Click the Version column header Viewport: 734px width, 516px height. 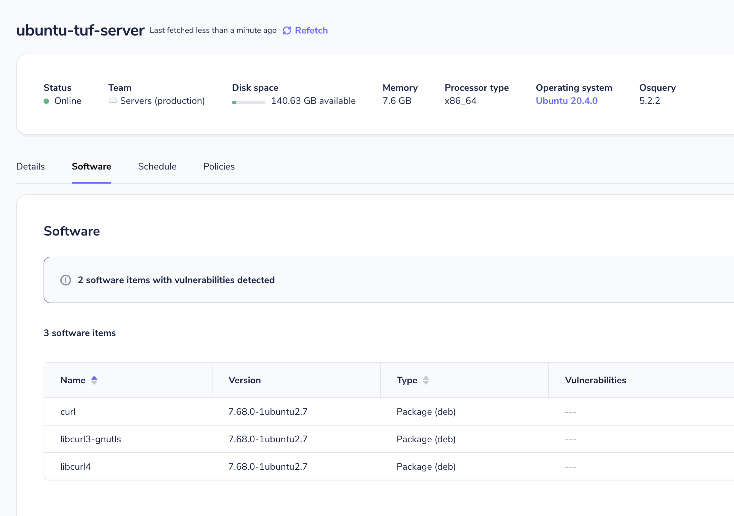[244, 380]
